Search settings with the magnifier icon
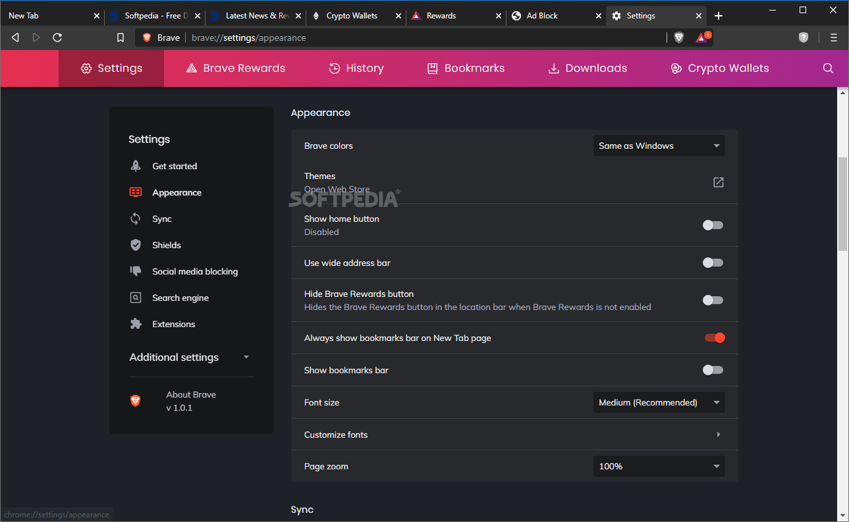Image resolution: width=849 pixels, height=522 pixels. click(x=829, y=68)
